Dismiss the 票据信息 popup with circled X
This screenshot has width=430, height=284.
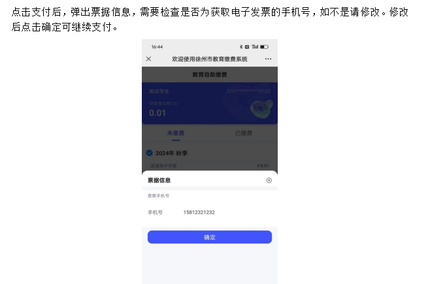click(269, 180)
